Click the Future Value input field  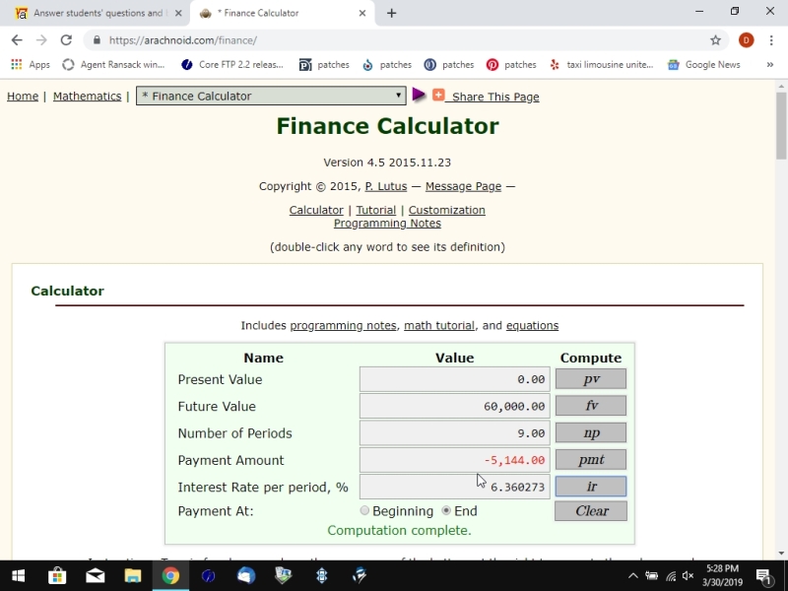click(x=454, y=406)
